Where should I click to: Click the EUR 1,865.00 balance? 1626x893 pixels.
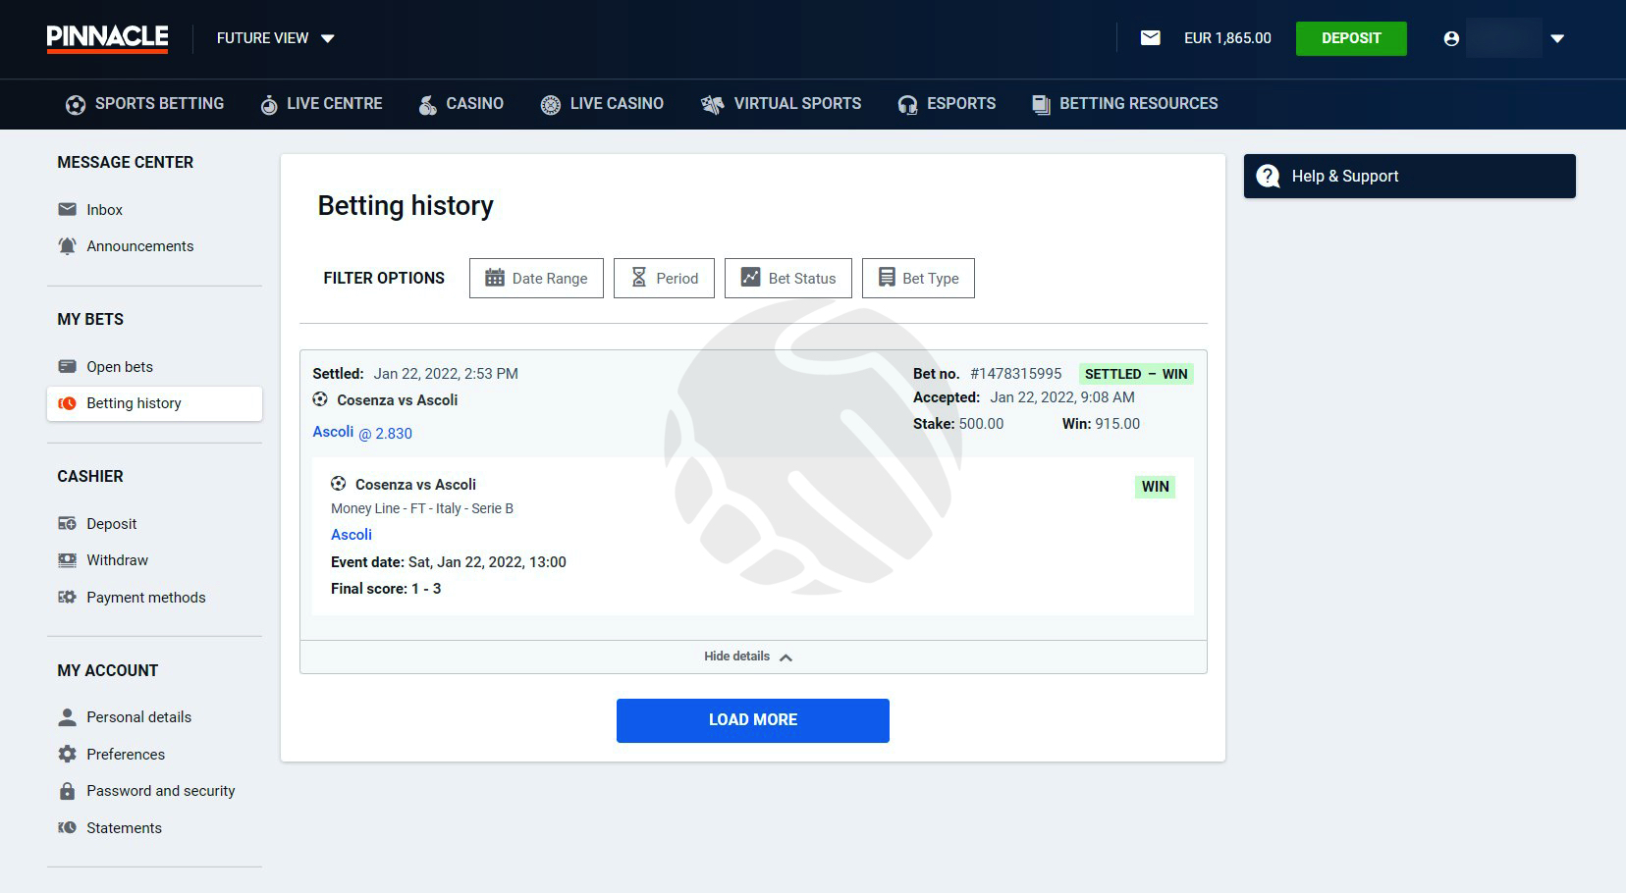(1227, 38)
